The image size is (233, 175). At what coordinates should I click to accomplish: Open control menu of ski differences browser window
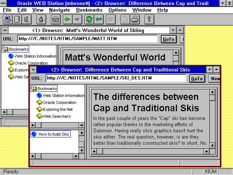tap(33, 70)
